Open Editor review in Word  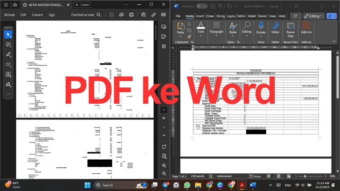click(x=276, y=28)
